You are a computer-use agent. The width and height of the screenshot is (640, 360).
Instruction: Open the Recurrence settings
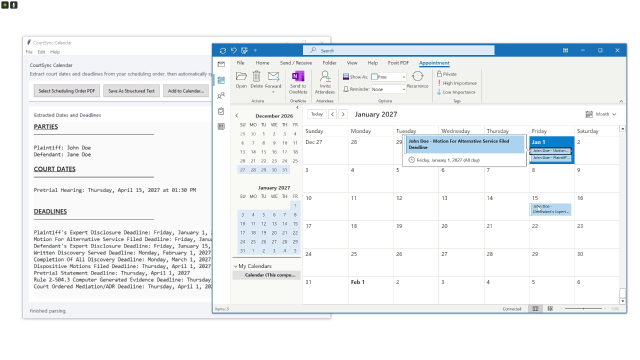pyautogui.click(x=417, y=79)
